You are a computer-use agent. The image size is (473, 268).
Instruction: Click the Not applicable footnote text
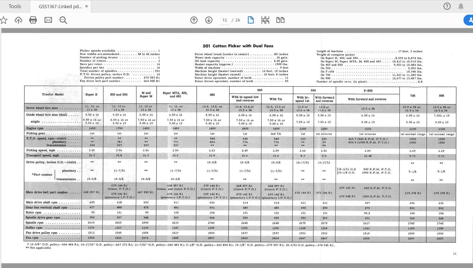click(40, 248)
